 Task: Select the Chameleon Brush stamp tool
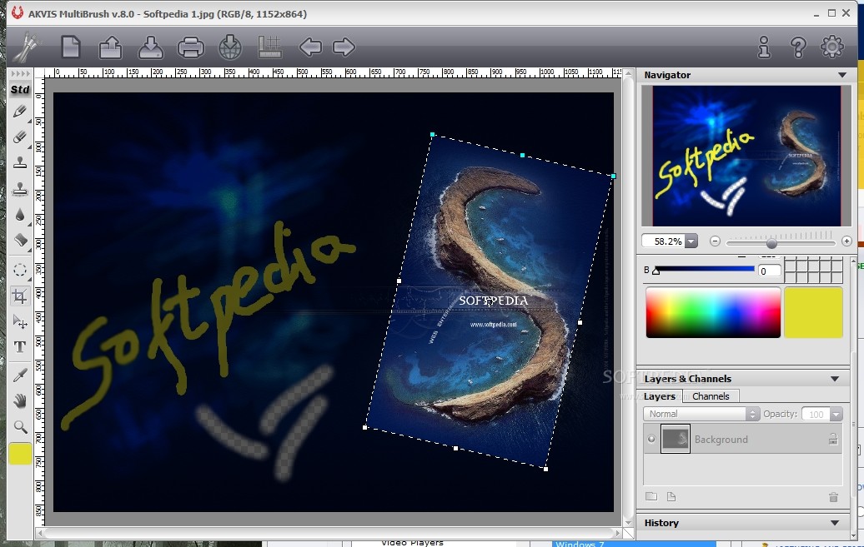tap(20, 189)
